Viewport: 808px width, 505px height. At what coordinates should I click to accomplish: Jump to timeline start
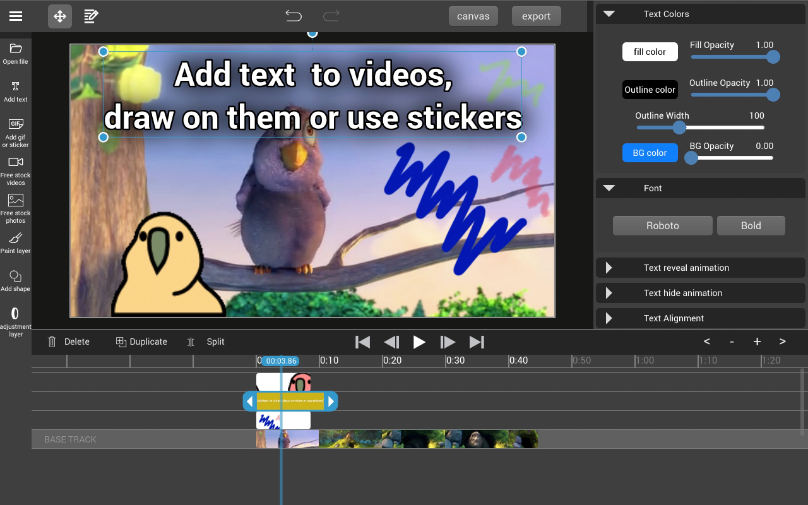(362, 342)
